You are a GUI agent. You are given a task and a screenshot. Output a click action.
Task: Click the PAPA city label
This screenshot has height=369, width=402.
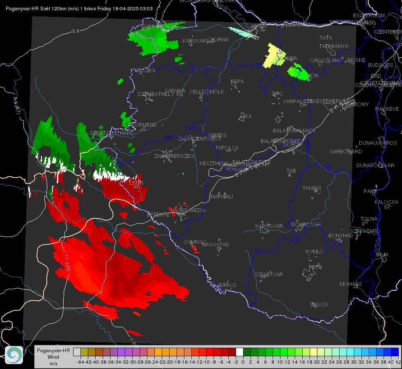click(x=237, y=82)
